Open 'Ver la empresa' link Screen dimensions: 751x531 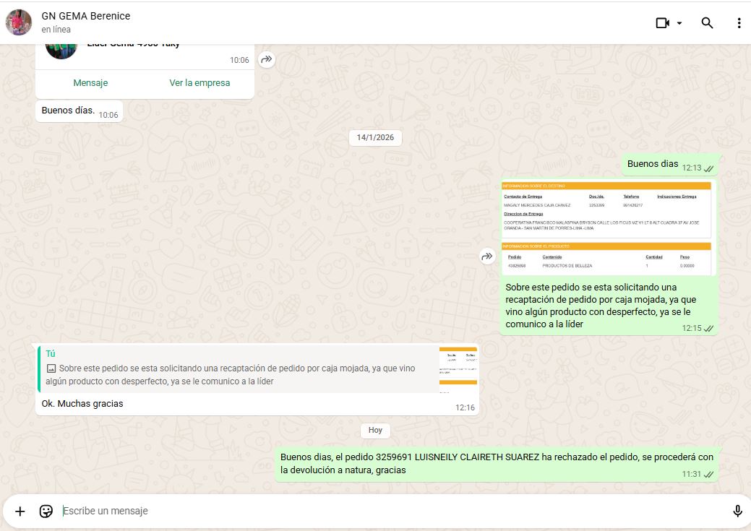point(199,83)
